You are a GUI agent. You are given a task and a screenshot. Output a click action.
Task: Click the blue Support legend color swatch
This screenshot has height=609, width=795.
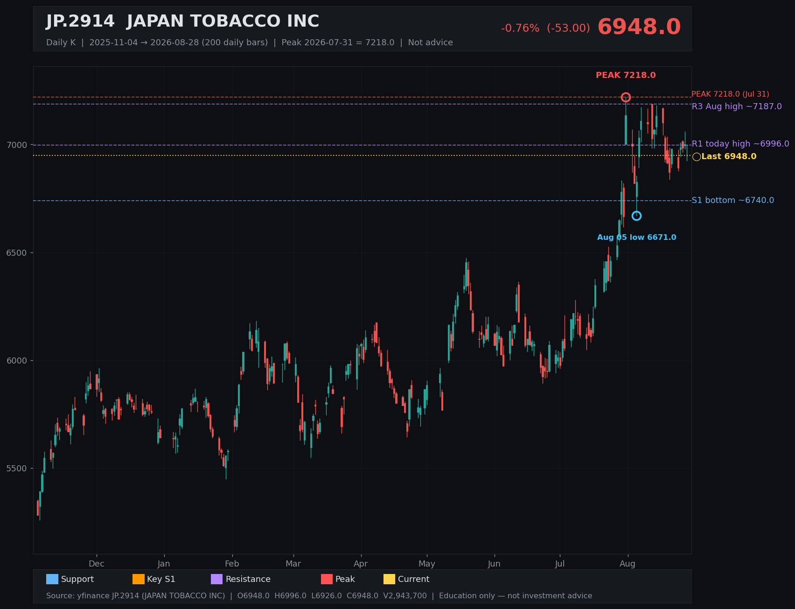click(52, 579)
